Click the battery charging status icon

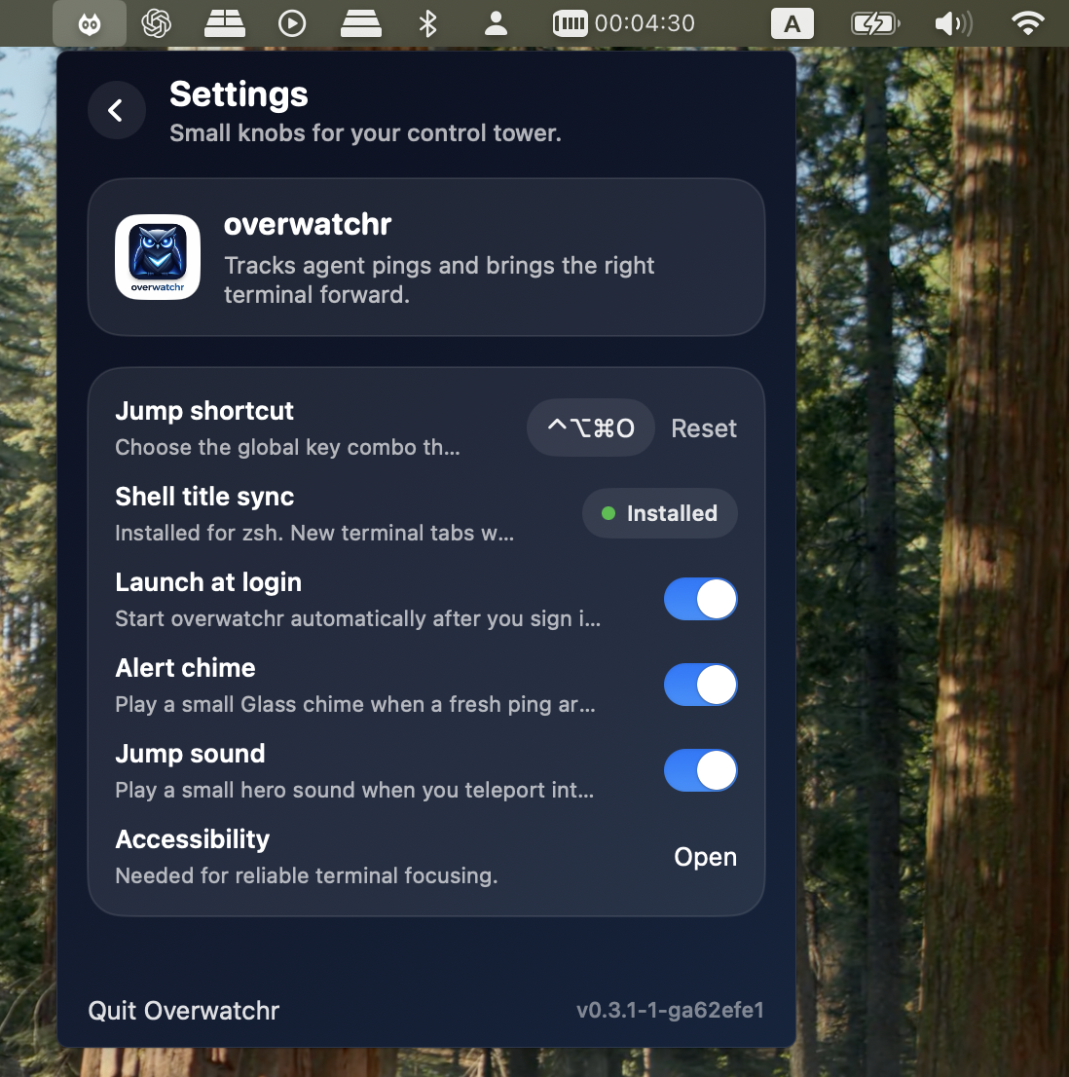(x=874, y=23)
